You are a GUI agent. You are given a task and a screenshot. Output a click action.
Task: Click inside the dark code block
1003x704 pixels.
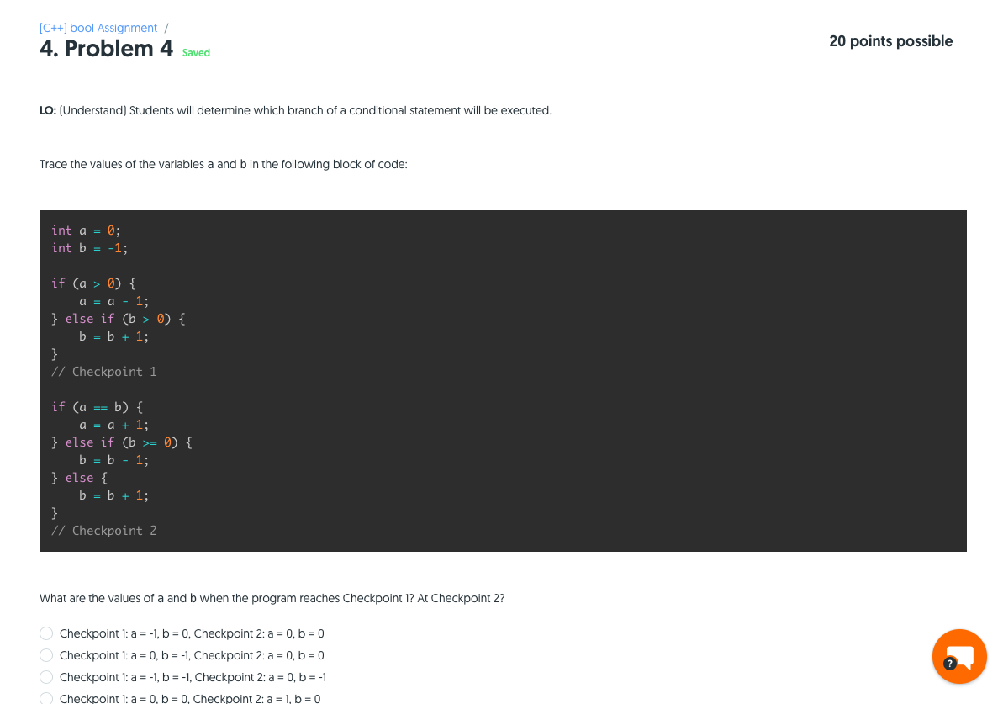pyautogui.click(x=503, y=380)
